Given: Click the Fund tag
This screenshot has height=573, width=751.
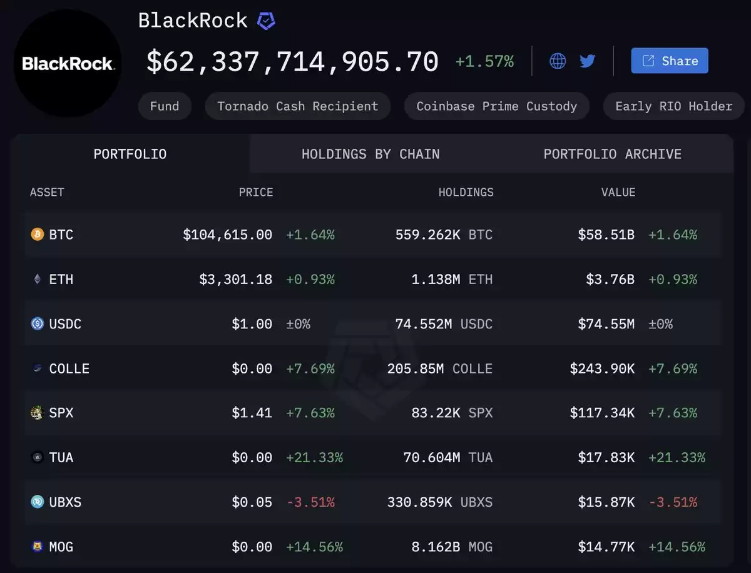Looking at the screenshot, I should click(x=165, y=106).
